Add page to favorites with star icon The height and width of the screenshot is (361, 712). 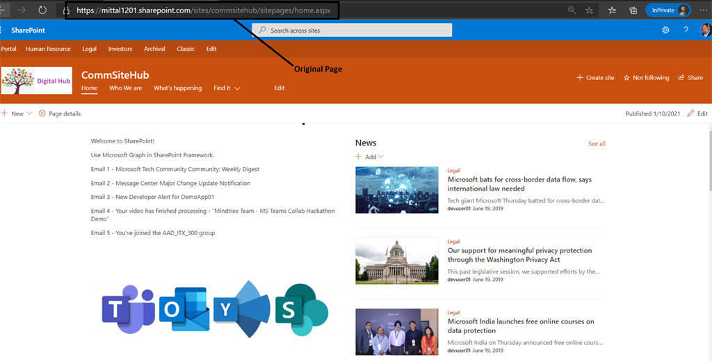pyautogui.click(x=590, y=10)
